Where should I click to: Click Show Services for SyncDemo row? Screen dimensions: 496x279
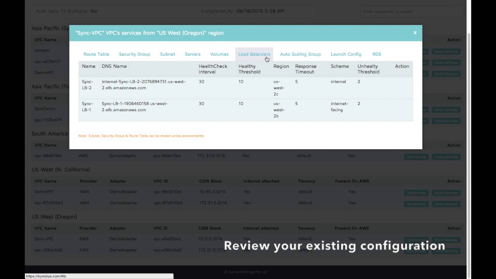coord(446,110)
